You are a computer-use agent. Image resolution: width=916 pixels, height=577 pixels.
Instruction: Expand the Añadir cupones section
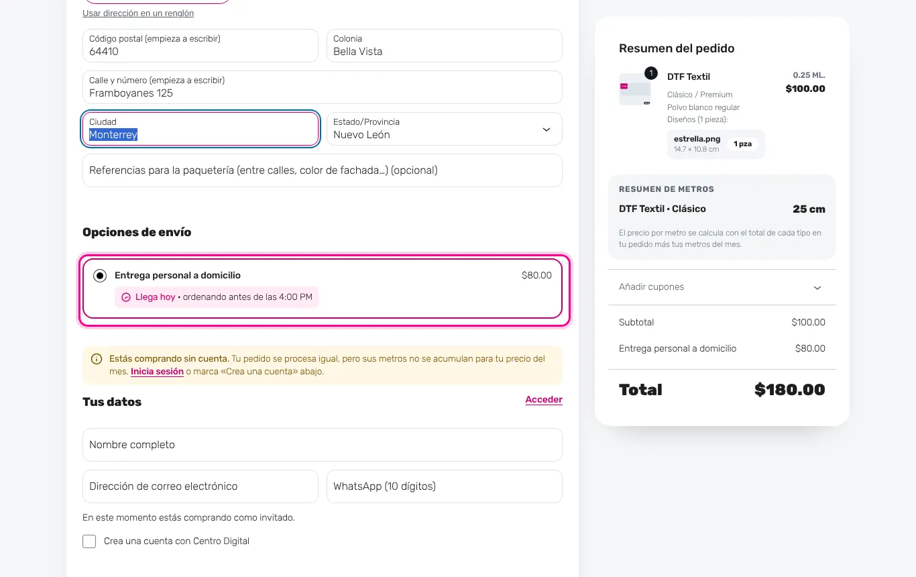tap(722, 287)
